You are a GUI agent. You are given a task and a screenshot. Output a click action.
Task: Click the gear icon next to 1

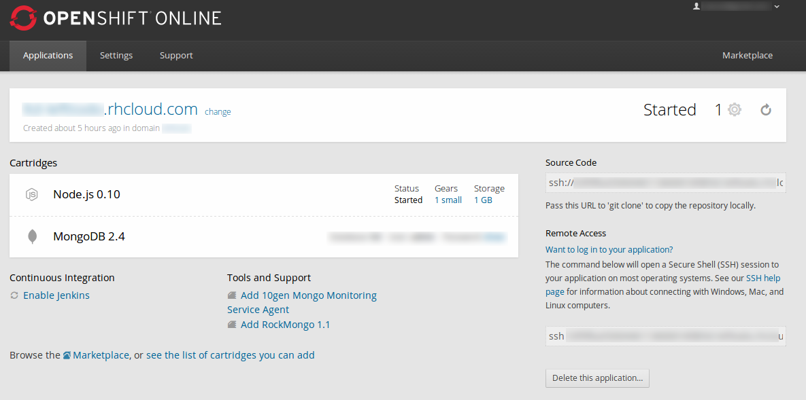(735, 109)
